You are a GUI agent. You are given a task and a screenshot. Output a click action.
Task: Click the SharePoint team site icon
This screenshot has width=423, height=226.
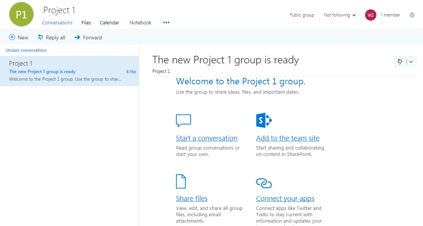coord(264,120)
